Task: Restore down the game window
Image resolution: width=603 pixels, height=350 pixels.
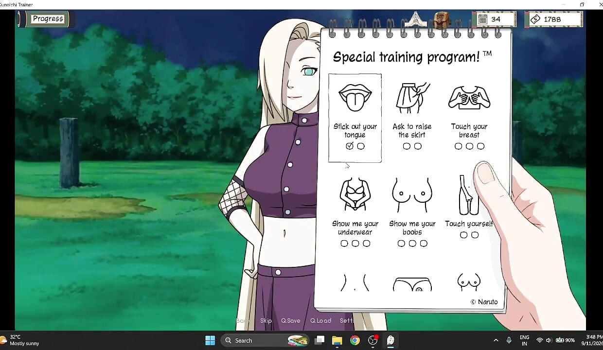Action: tap(582, 4)
